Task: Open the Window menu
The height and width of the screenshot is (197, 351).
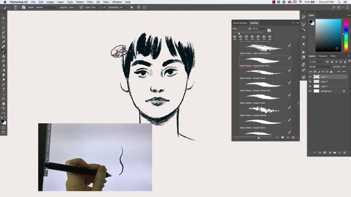Action: (x=117, y=2)
